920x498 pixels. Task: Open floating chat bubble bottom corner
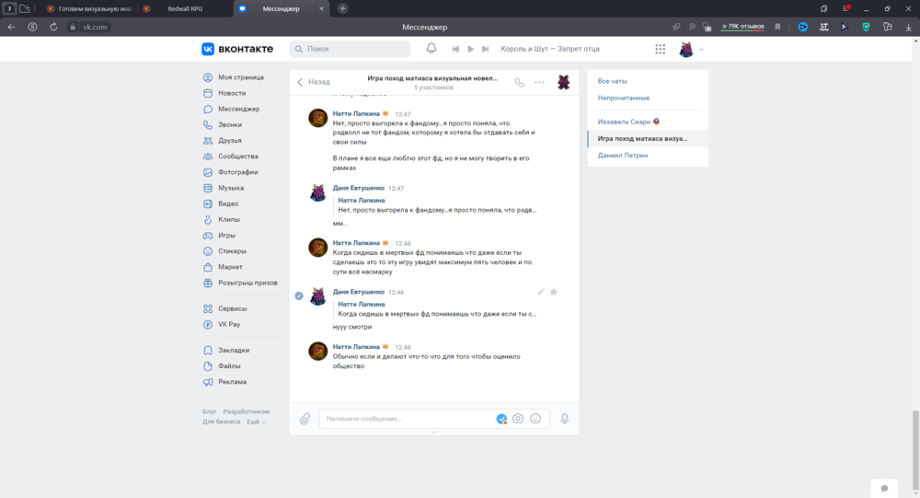click(884, 488)
